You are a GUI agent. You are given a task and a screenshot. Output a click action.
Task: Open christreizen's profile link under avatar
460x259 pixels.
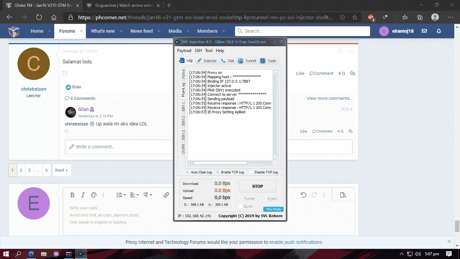point(34,89)
